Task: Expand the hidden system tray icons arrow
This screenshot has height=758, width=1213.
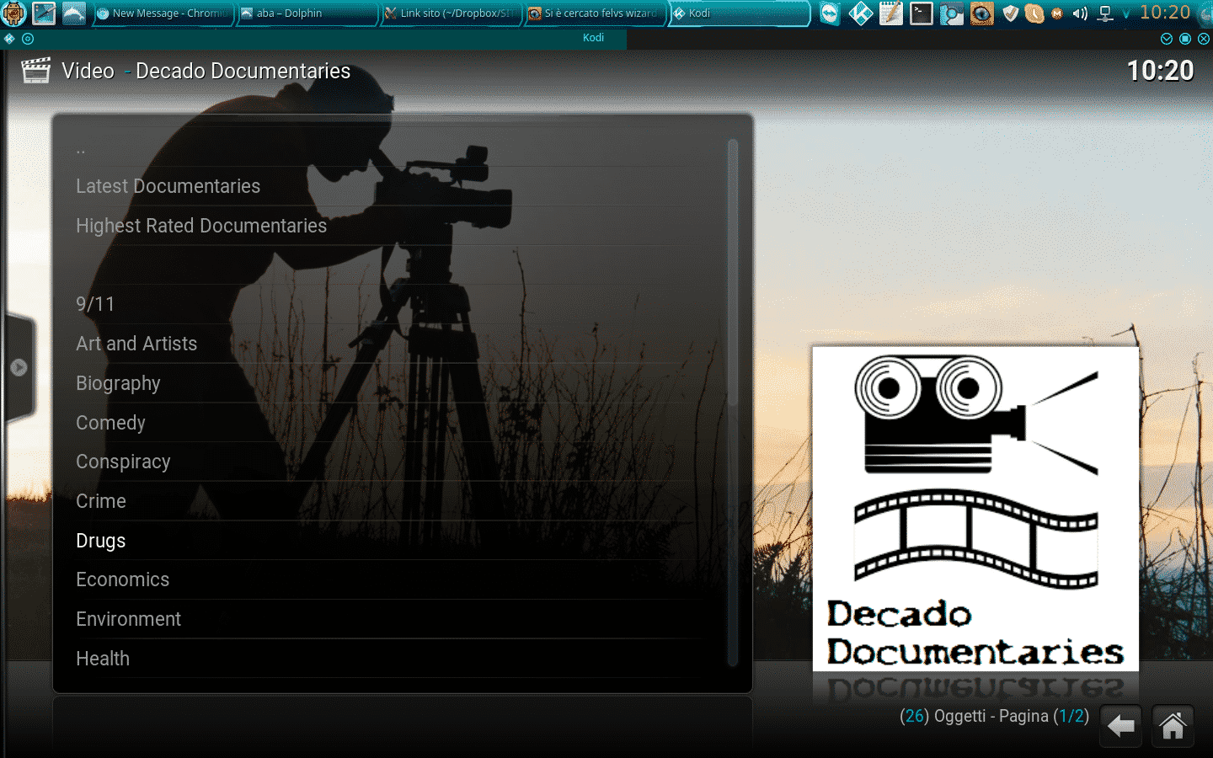Action: click(1126, 13)
